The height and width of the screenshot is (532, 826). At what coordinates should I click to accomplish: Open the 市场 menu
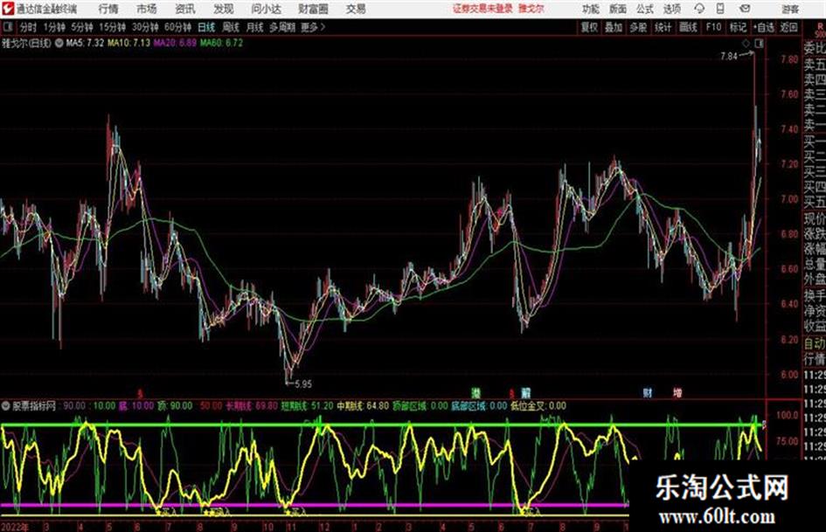(147, 9)
